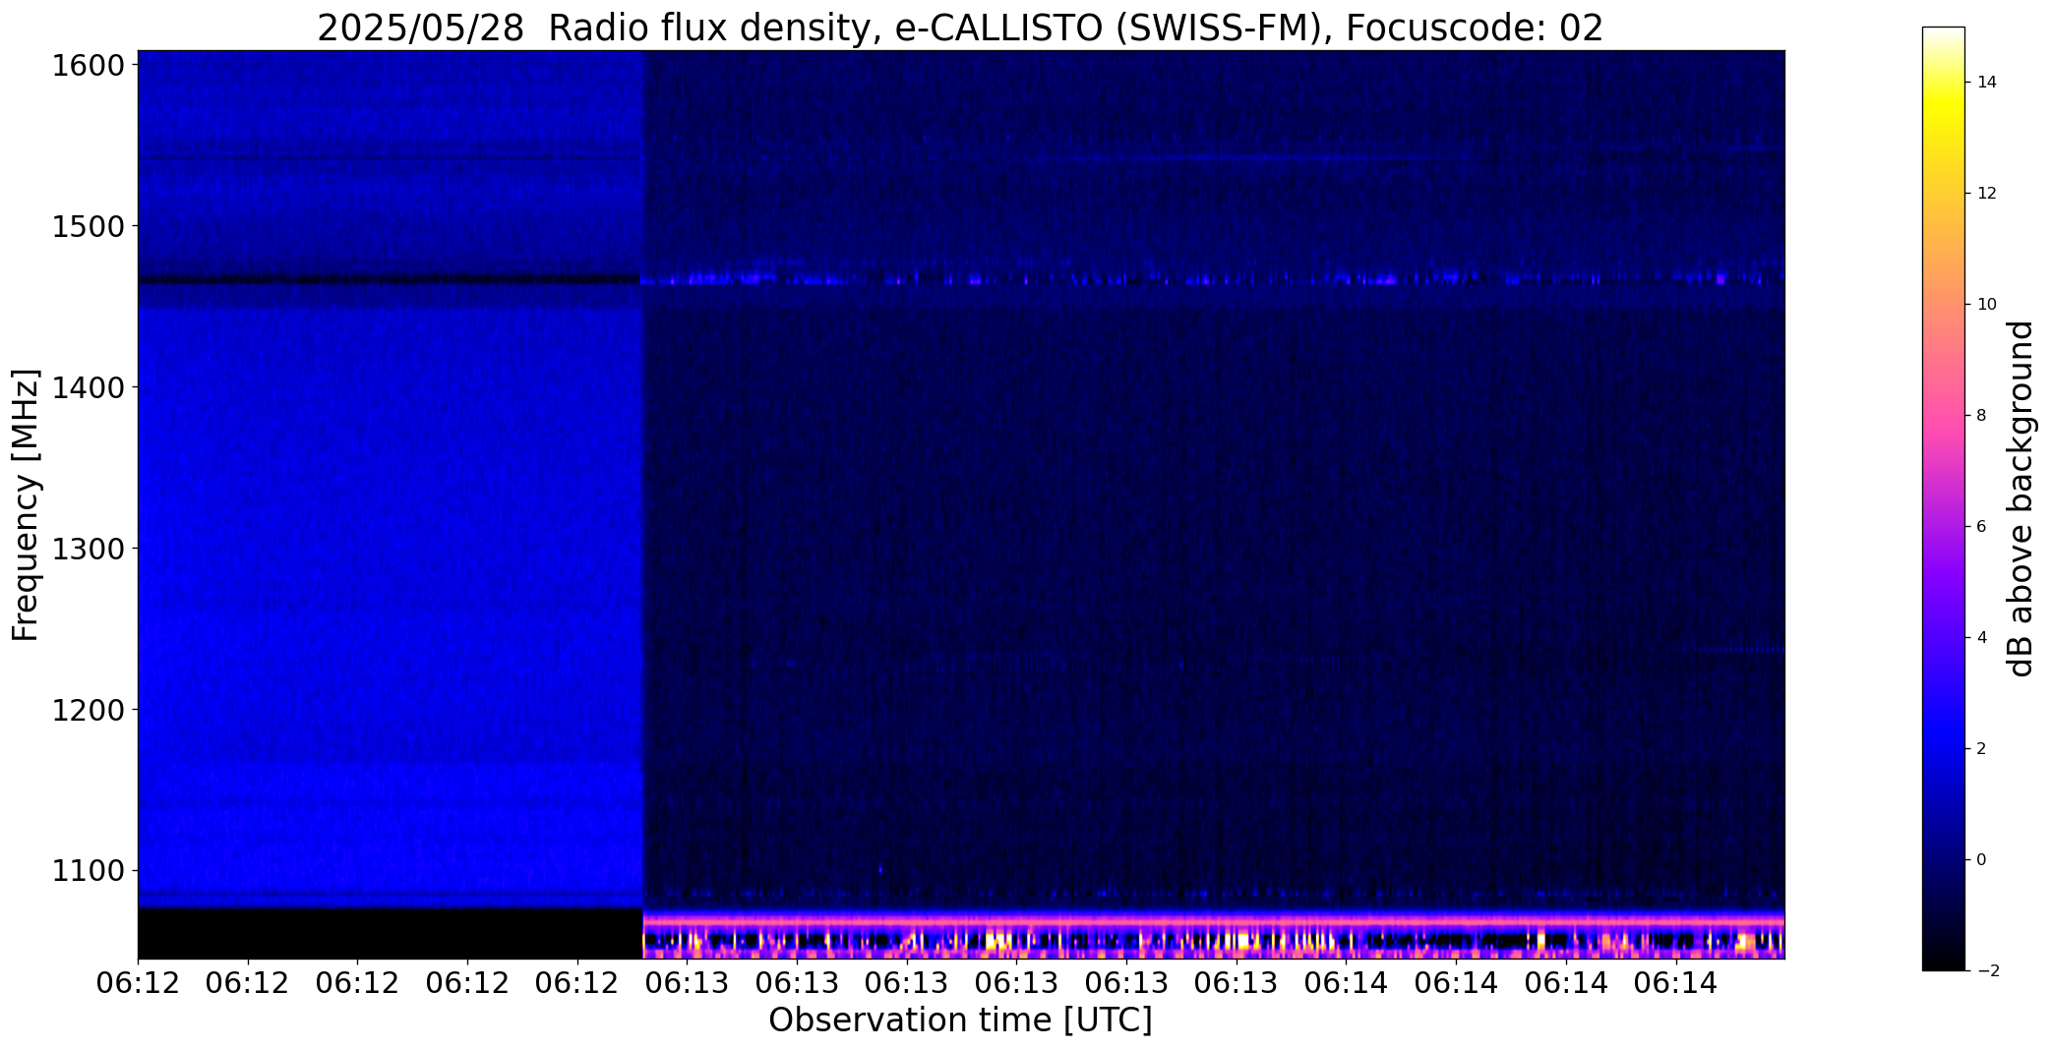
Task: Click the 1100 frequency tick label
Action: click(x=89, y=871)
